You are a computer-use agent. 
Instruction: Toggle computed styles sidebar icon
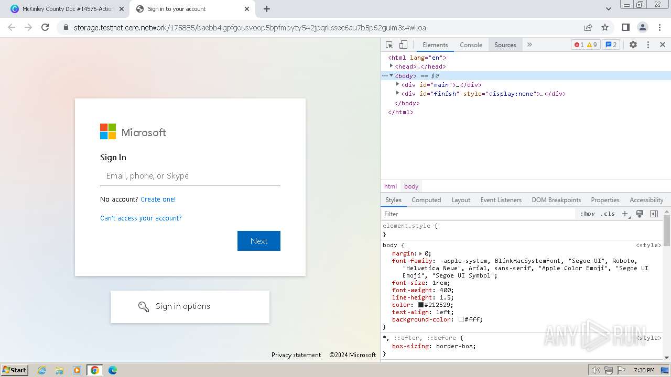[x=654, y=214]
